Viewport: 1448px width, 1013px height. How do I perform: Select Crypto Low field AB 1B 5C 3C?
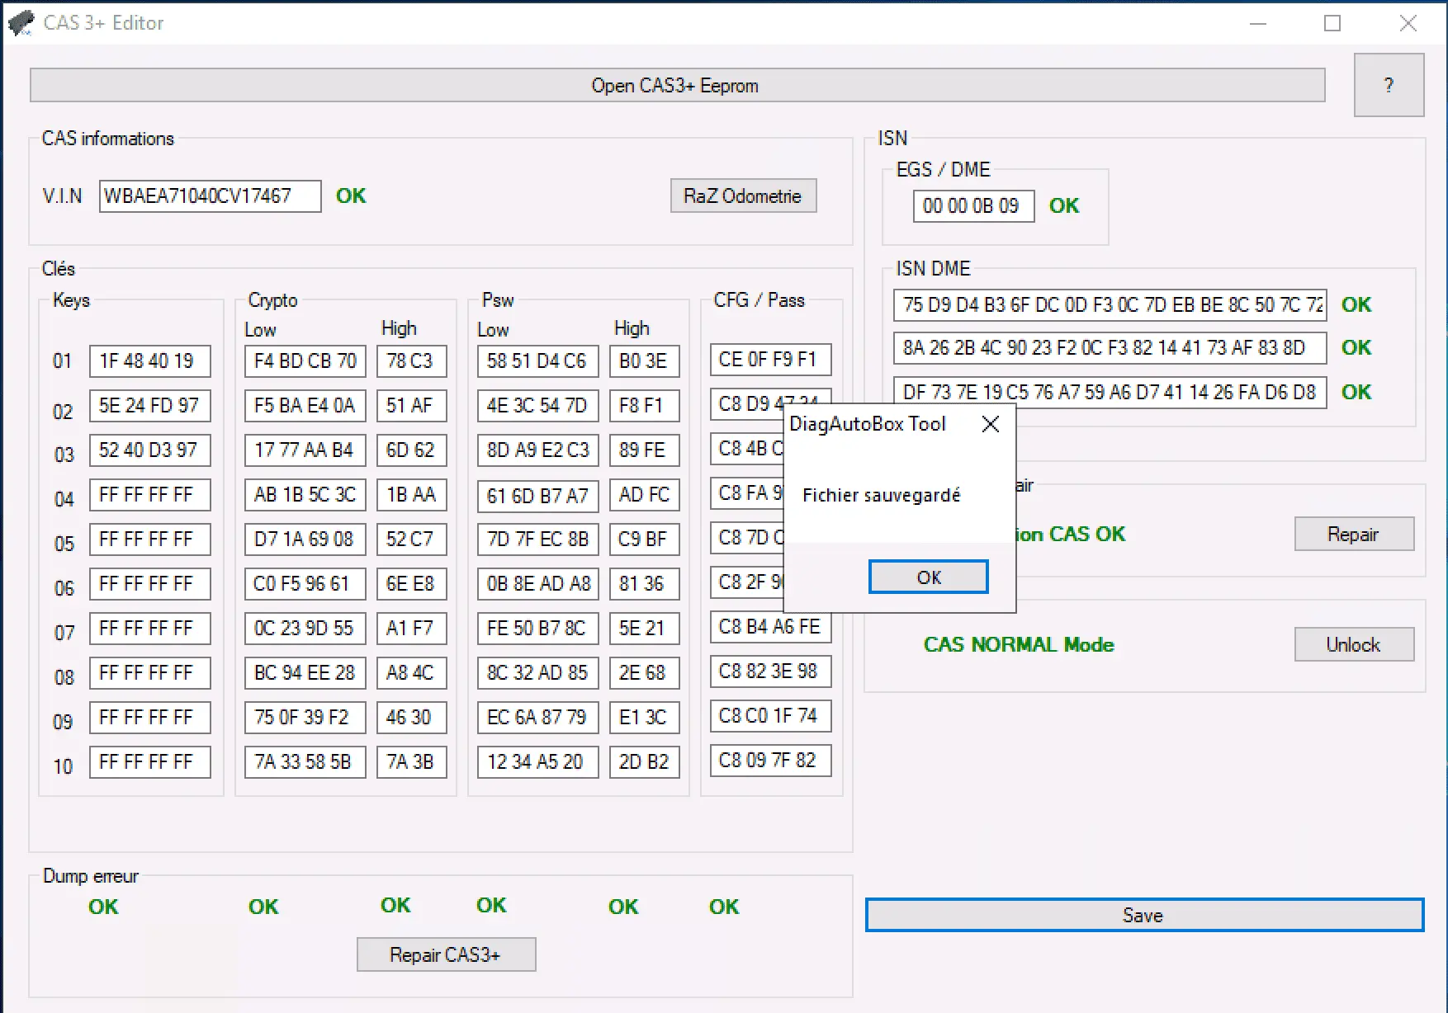point(305,494)
